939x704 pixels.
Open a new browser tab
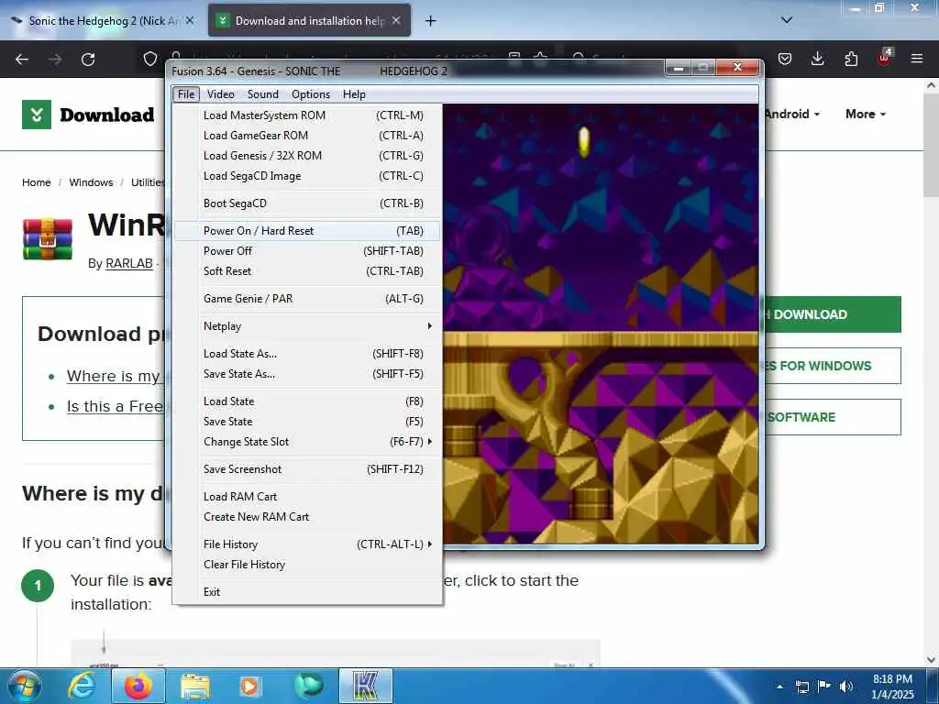point(431,21)
